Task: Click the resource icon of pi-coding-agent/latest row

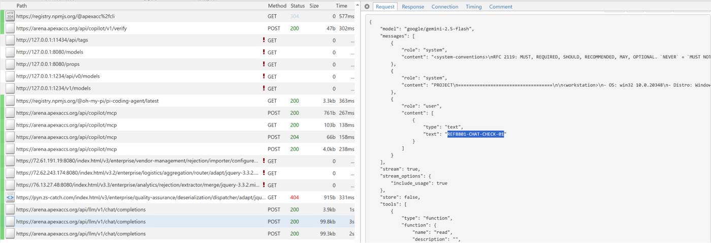Action: click(10, 101)
